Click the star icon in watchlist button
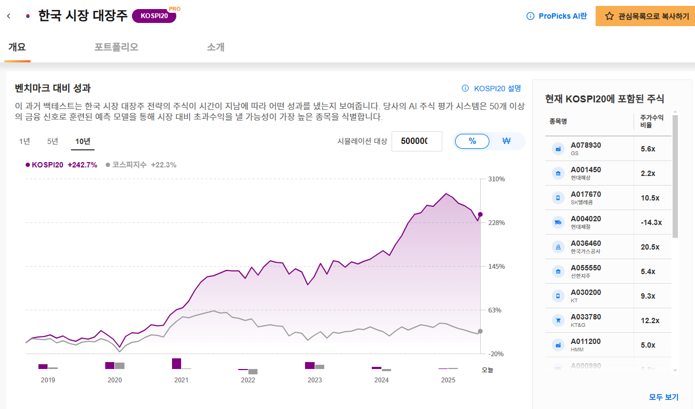Image resolution: width=695 pixels, height=409 pixels. click(609, 16)
